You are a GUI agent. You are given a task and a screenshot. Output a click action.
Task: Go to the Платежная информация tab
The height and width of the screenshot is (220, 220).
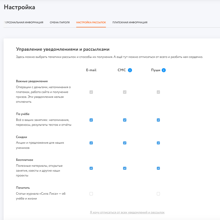click(x=130, y=23)
